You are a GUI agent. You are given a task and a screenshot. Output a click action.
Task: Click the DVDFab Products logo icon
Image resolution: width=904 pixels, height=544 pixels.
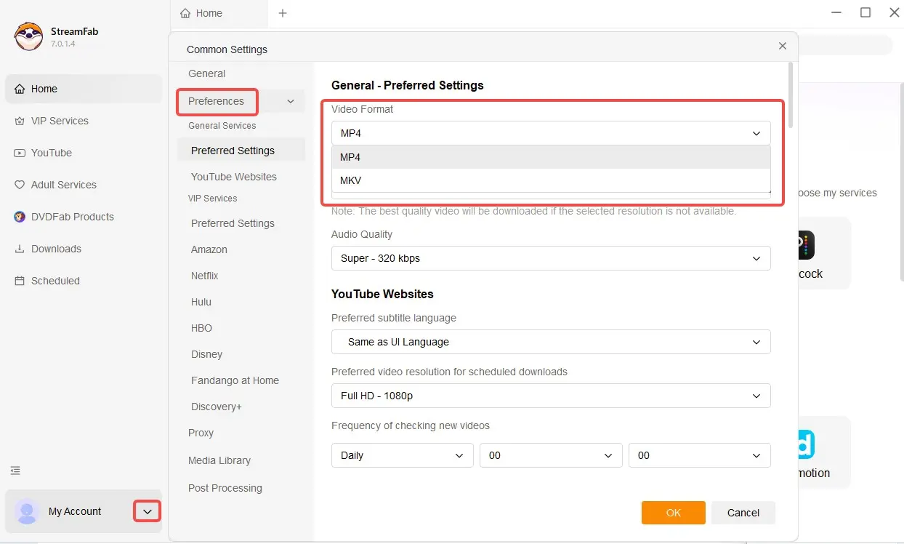[19, 217]
